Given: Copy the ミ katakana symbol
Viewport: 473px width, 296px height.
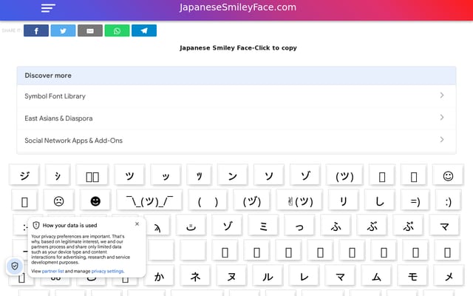Looking at the screenshot, I should (263, 226).
